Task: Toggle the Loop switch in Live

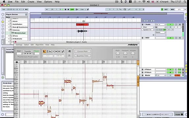Action: coord(125,10)
